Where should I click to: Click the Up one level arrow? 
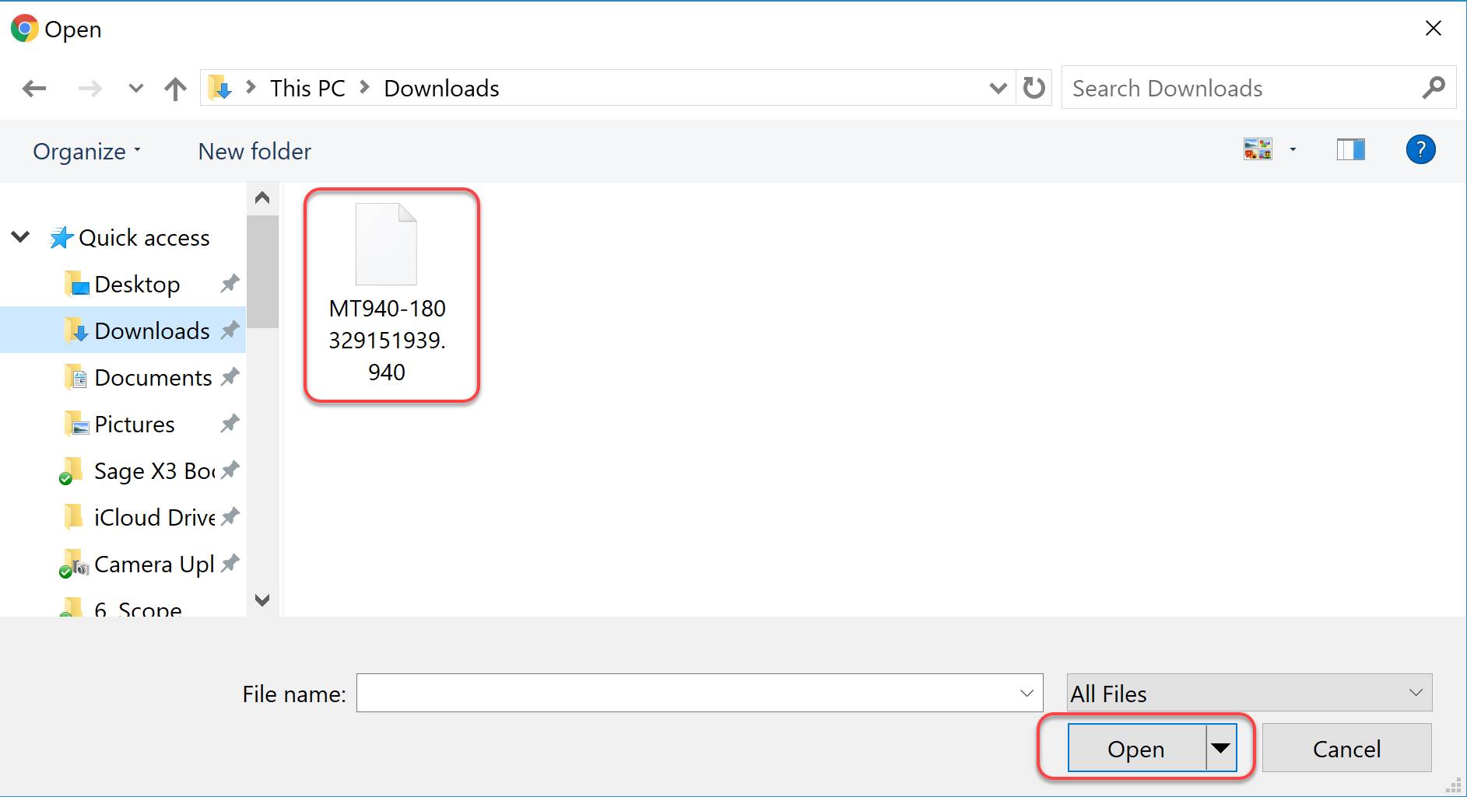tap(175, 89)
